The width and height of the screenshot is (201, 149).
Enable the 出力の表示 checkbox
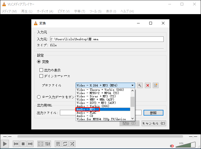point(41,70)
